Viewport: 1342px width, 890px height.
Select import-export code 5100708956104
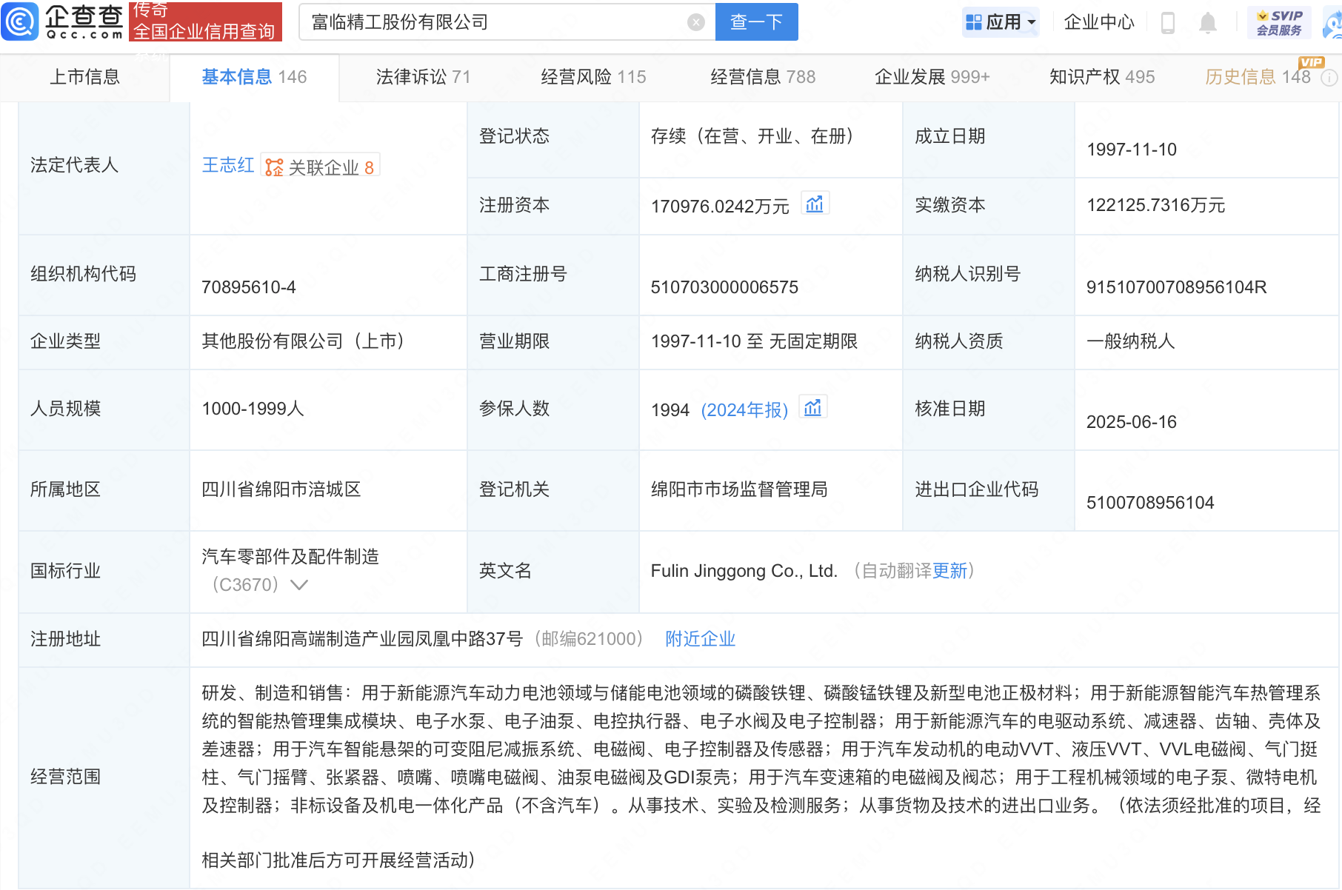coord(1150,503)
